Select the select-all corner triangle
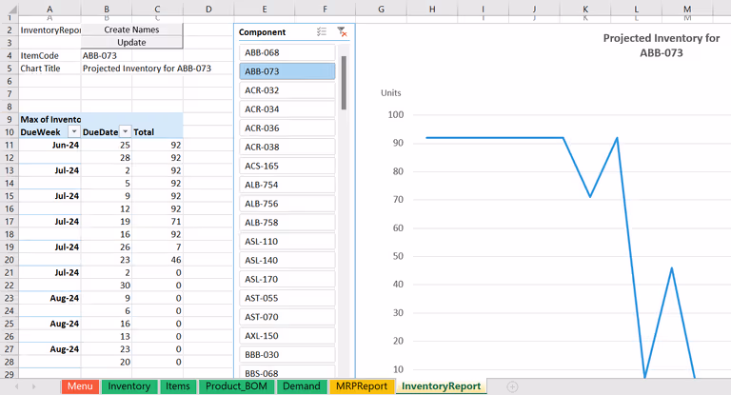Screen dimensions: 731x395 tap(12, 10)
